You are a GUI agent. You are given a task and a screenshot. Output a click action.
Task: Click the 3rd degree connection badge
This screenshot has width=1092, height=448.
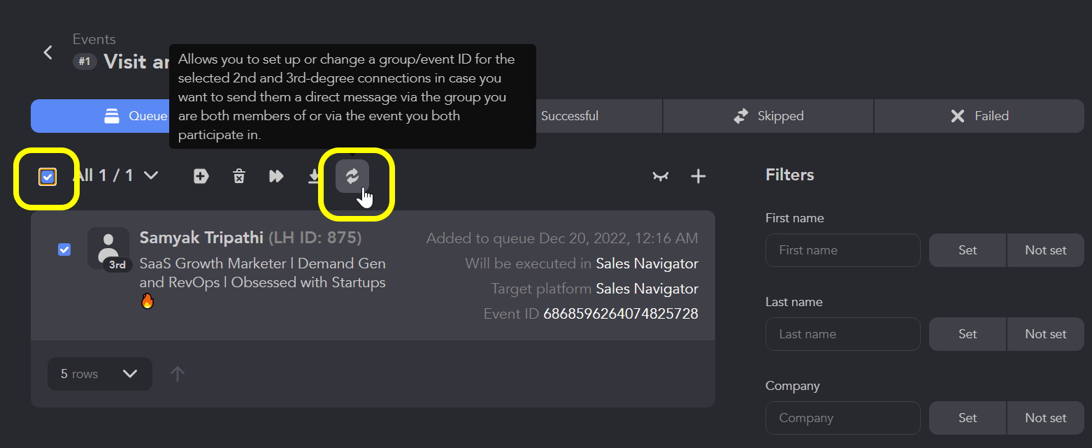pyautogui.click(x=117, y=265)
